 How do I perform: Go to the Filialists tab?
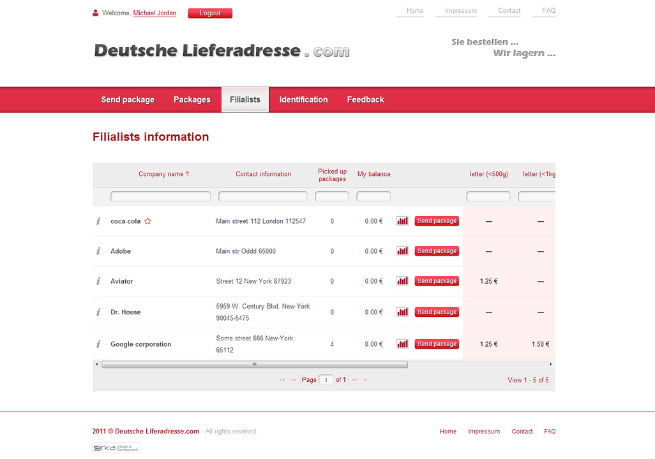pos(245,99)
